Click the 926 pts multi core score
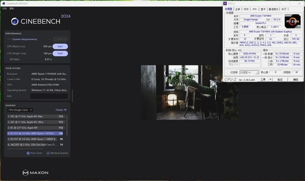Viewport: 305px width, 181px height. coord(47,46)
